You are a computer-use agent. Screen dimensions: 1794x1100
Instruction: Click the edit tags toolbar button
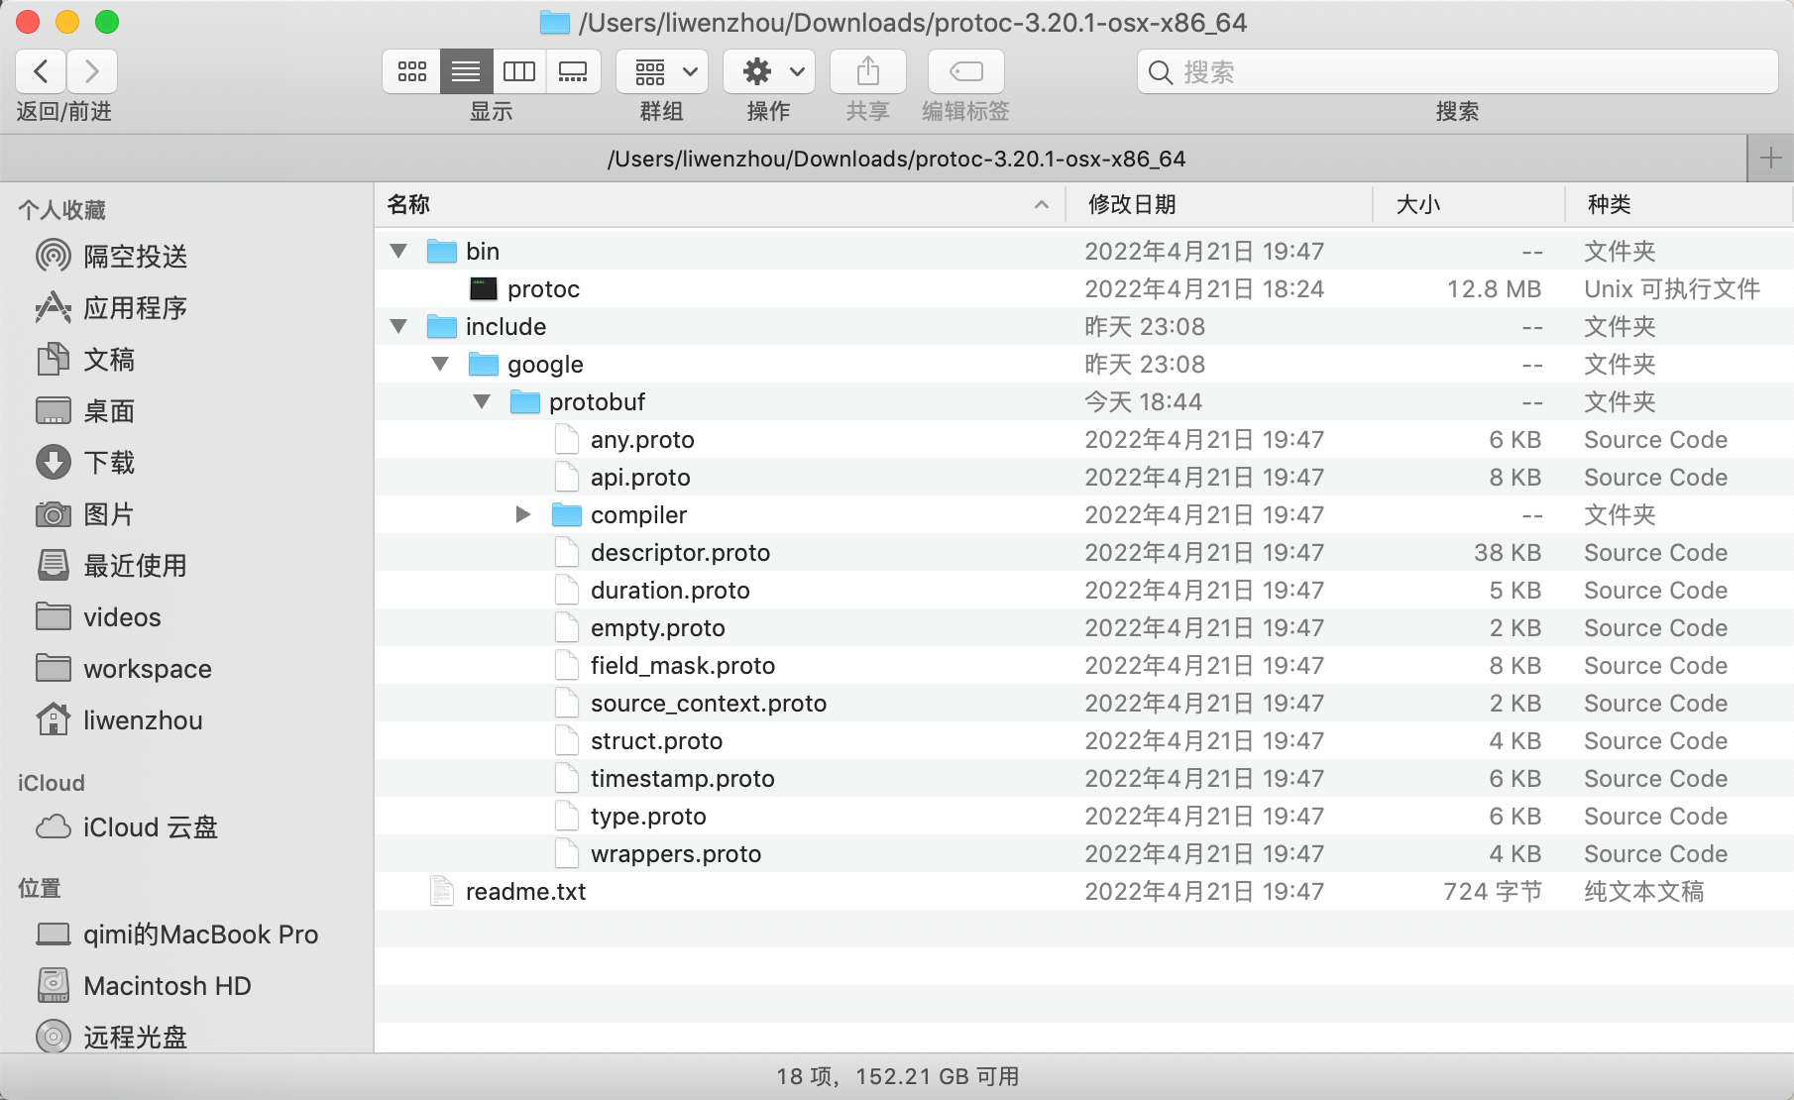pyautogui.click(x=966, y=71)
